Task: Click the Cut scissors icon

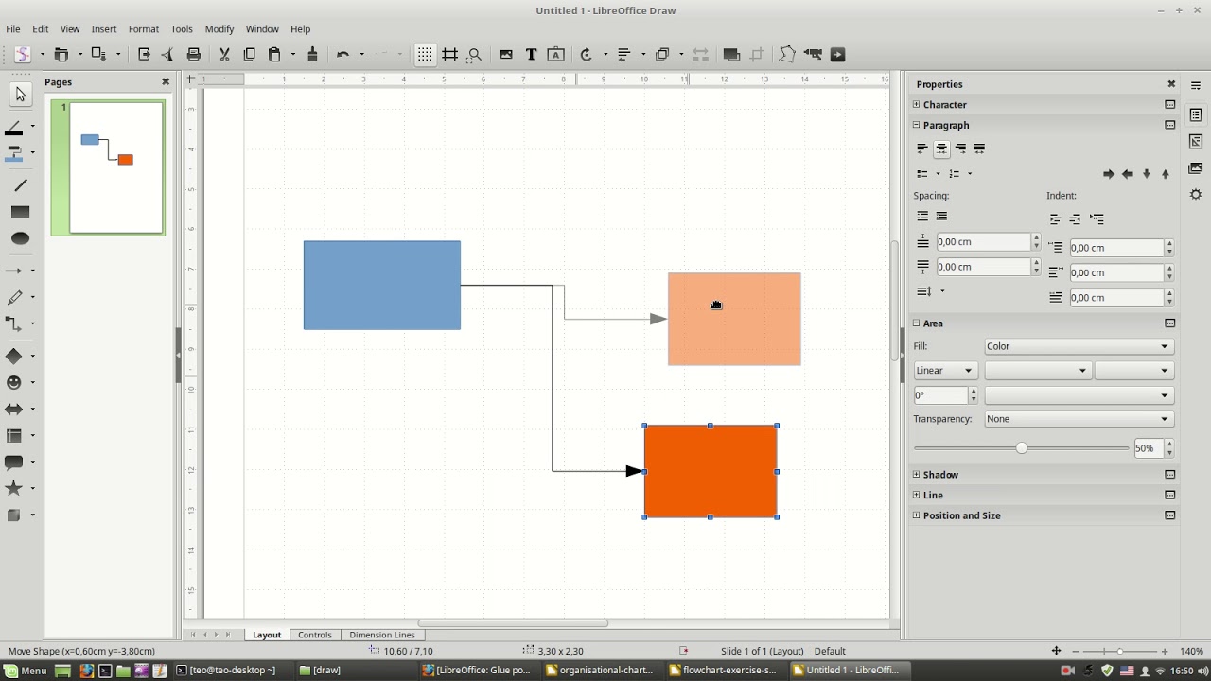Action: (x=225, y=55)
